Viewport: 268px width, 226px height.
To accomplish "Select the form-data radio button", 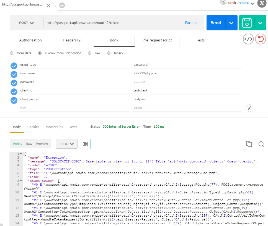I will click(12, 53).
